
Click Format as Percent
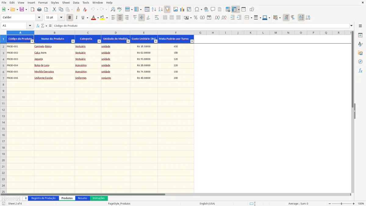(196, 18)
